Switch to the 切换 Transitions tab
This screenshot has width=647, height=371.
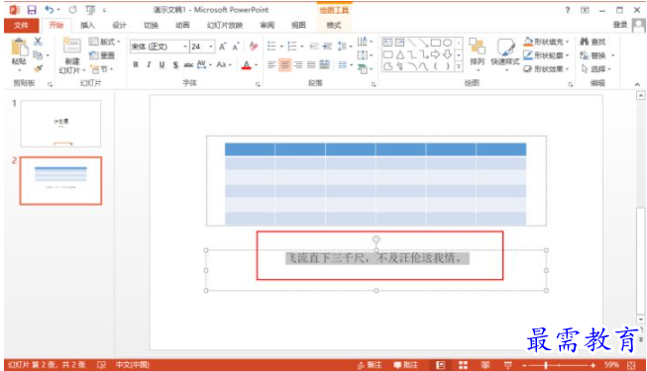click(x=151, y=25)
